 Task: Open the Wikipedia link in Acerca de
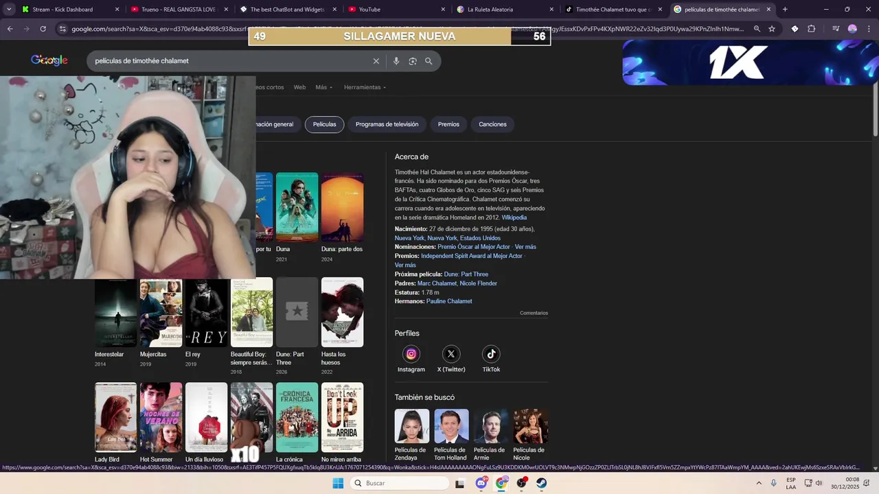tap(514, 217)
